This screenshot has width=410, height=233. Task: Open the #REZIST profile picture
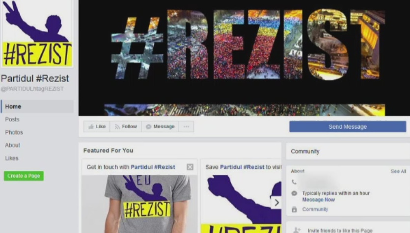pos(37,34)
